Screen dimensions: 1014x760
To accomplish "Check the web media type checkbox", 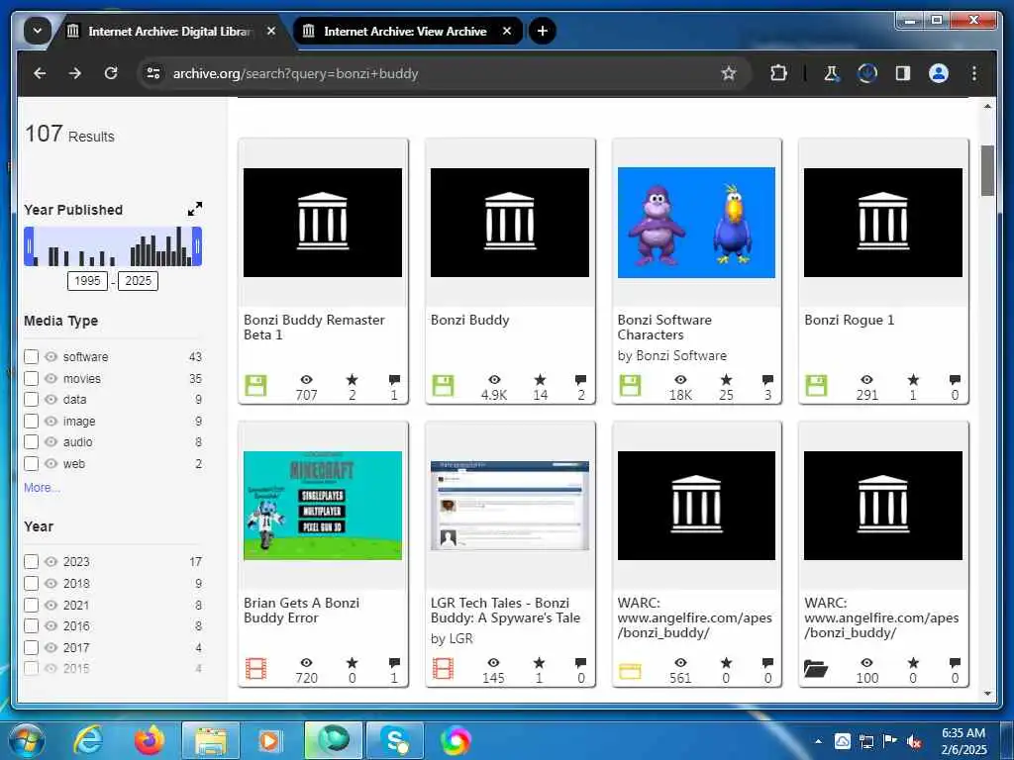I will pyautogui.click(x=31, y=463).
